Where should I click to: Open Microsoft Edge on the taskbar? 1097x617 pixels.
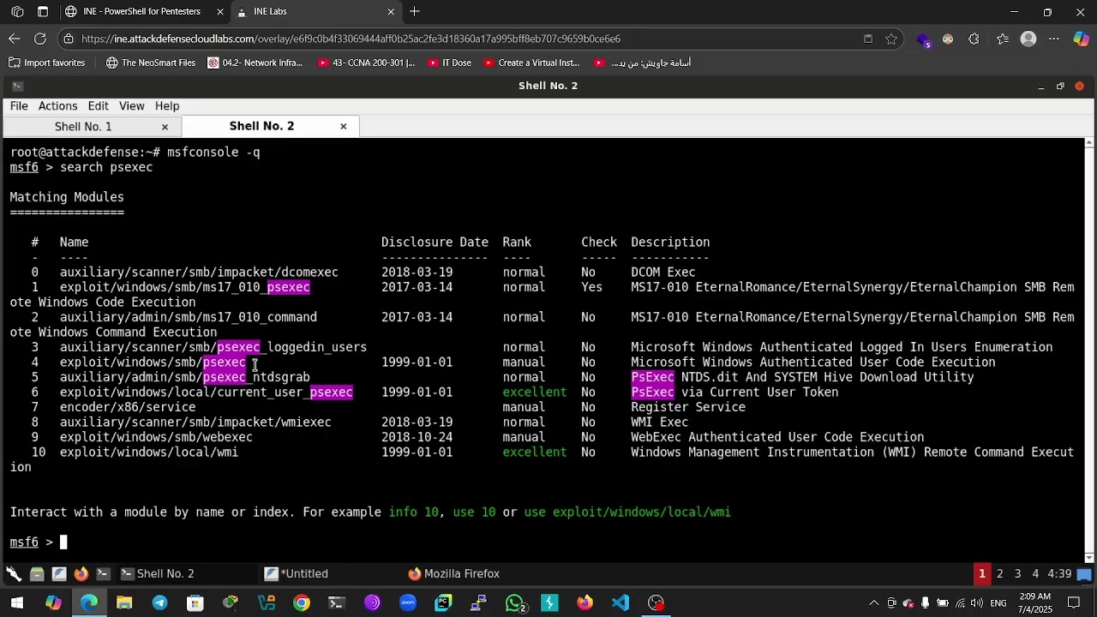tap(89, 603)
